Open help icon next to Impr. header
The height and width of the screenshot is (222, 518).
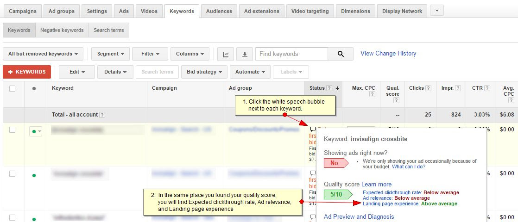click(458, 88)
